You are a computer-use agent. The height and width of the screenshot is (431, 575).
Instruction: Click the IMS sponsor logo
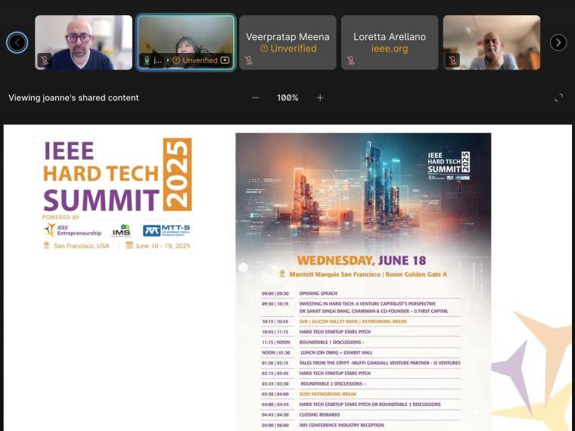tap(121, 231)
